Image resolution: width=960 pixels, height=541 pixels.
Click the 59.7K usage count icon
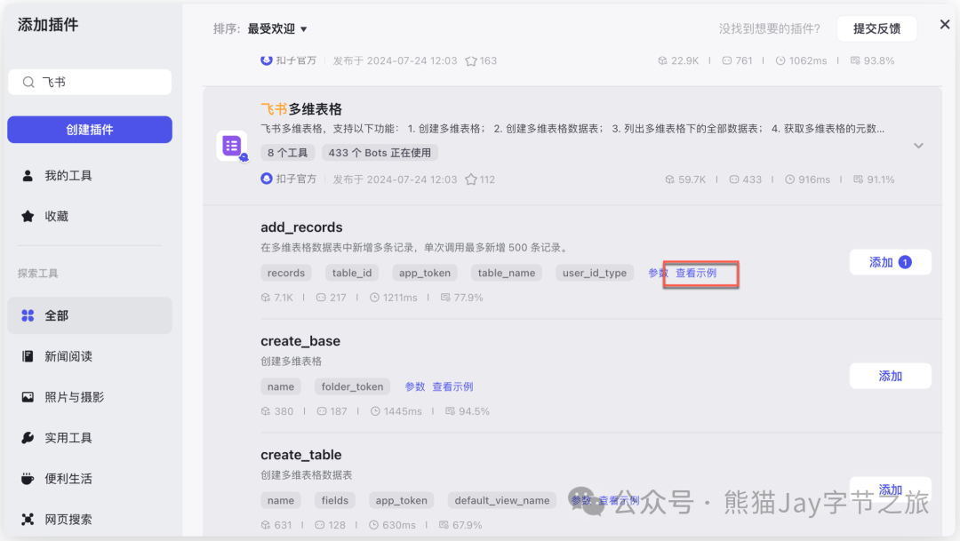click(670, 179)
